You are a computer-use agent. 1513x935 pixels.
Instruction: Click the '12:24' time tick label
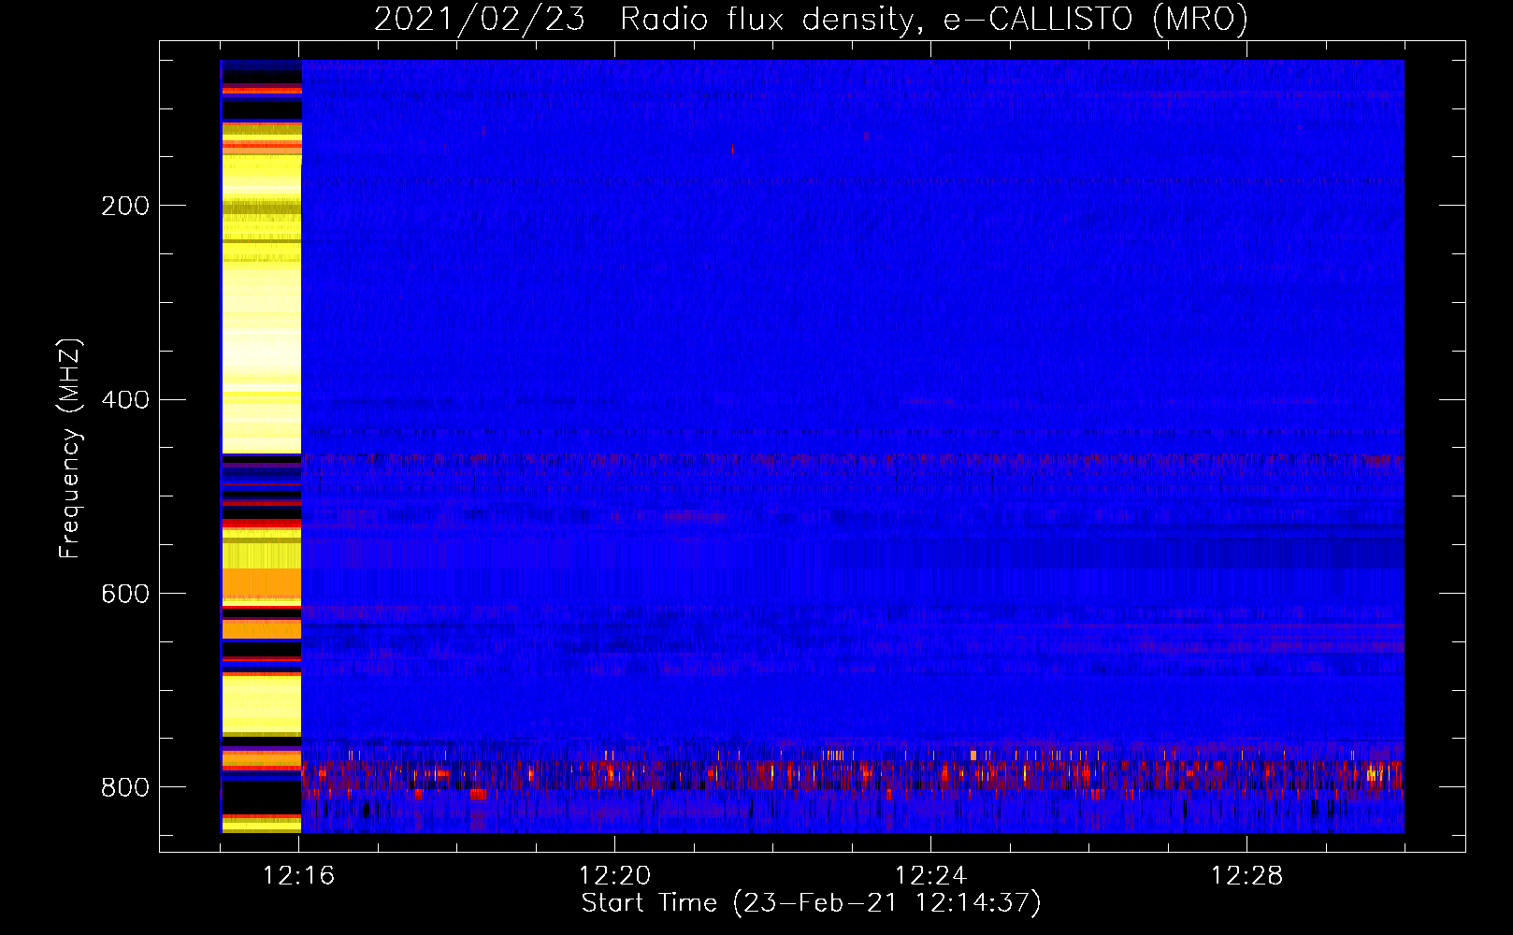(x=930, y=876)
